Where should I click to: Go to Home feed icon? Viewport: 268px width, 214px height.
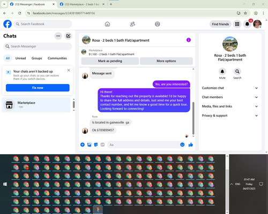click(107, 24)
